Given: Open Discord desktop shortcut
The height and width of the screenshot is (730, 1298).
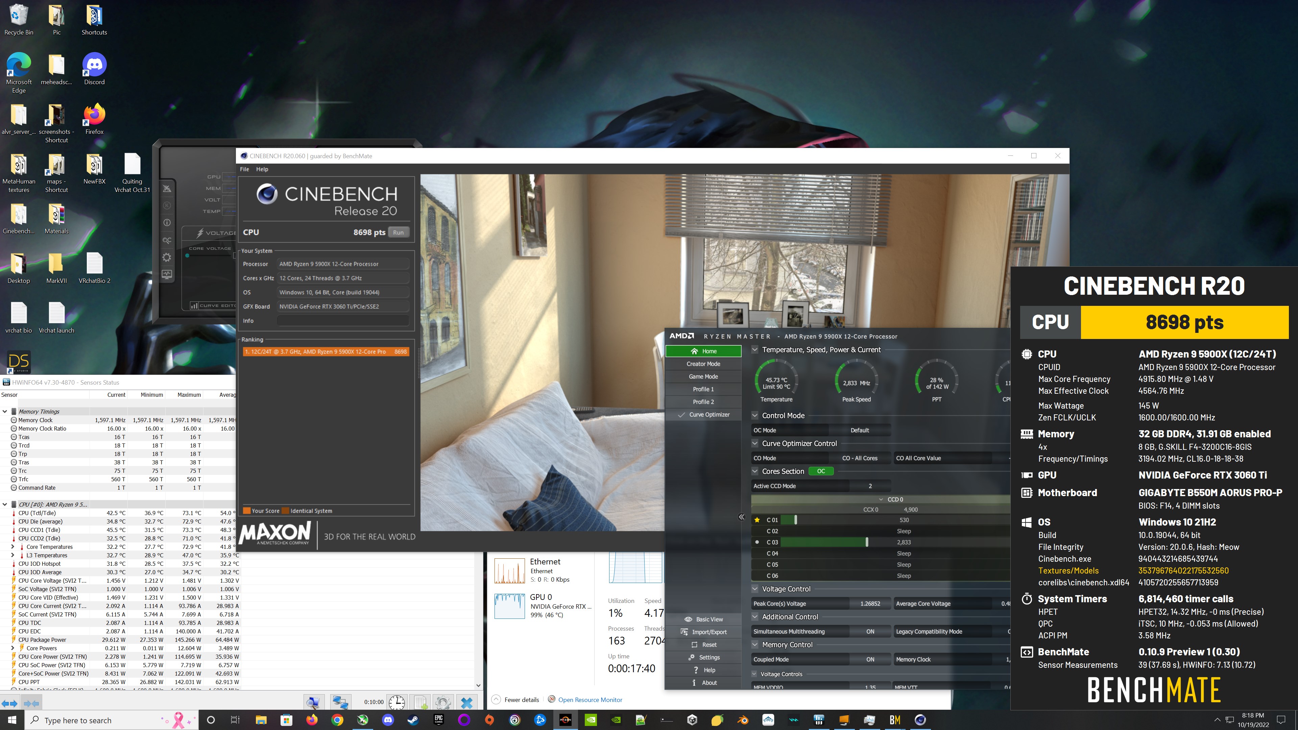Looking at the screenshot, I should [x=94, y=69].
